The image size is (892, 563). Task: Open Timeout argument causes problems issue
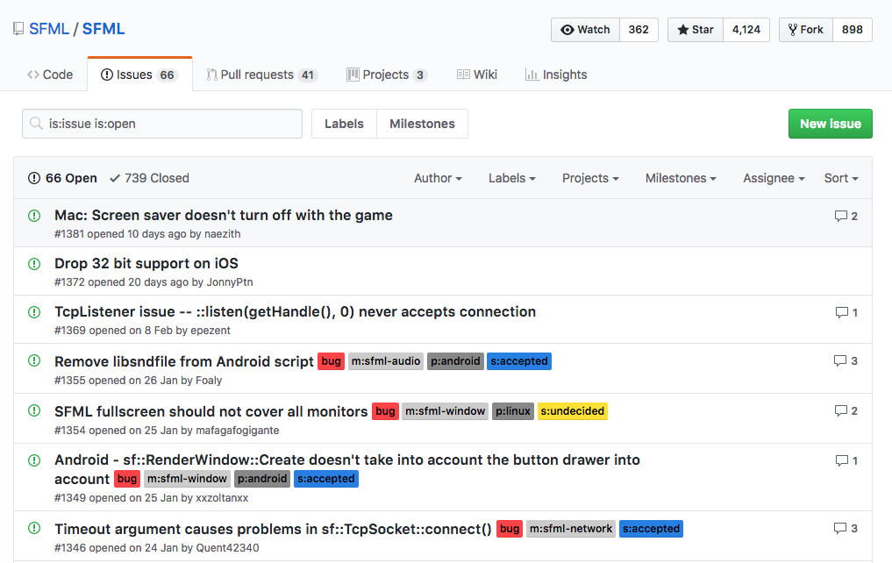(x=273, y=529)
